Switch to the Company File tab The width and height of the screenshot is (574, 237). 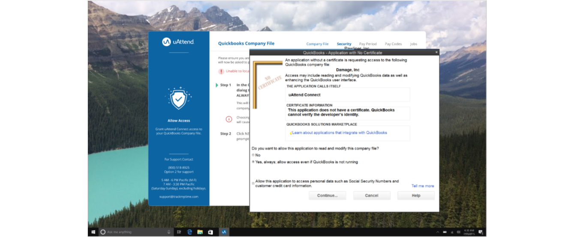[x=317, y=44]
